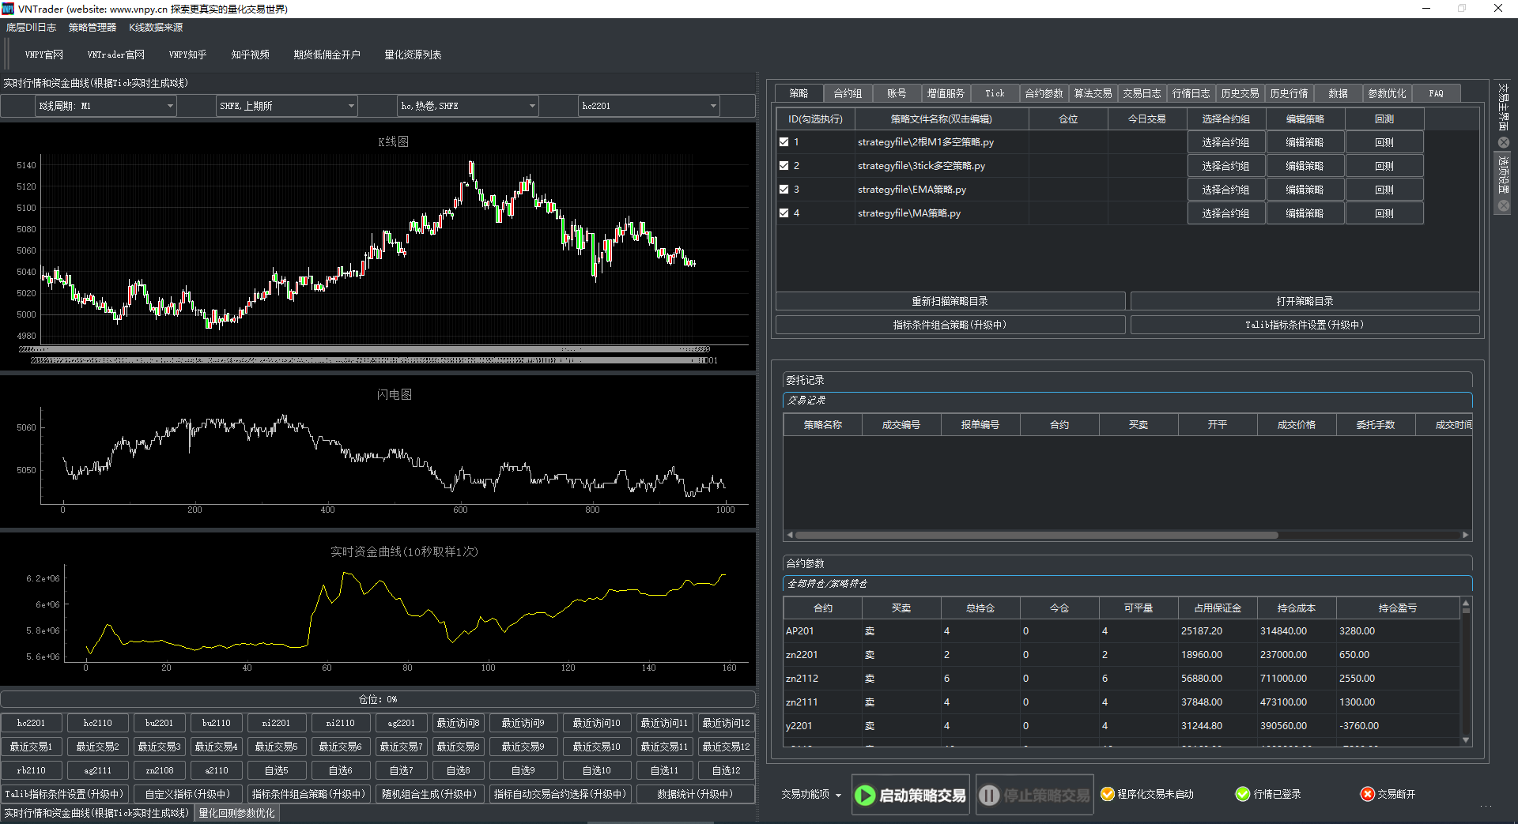
Task: Open the K线周期 M1 dropdown
Action: click(x=169, y=105)
